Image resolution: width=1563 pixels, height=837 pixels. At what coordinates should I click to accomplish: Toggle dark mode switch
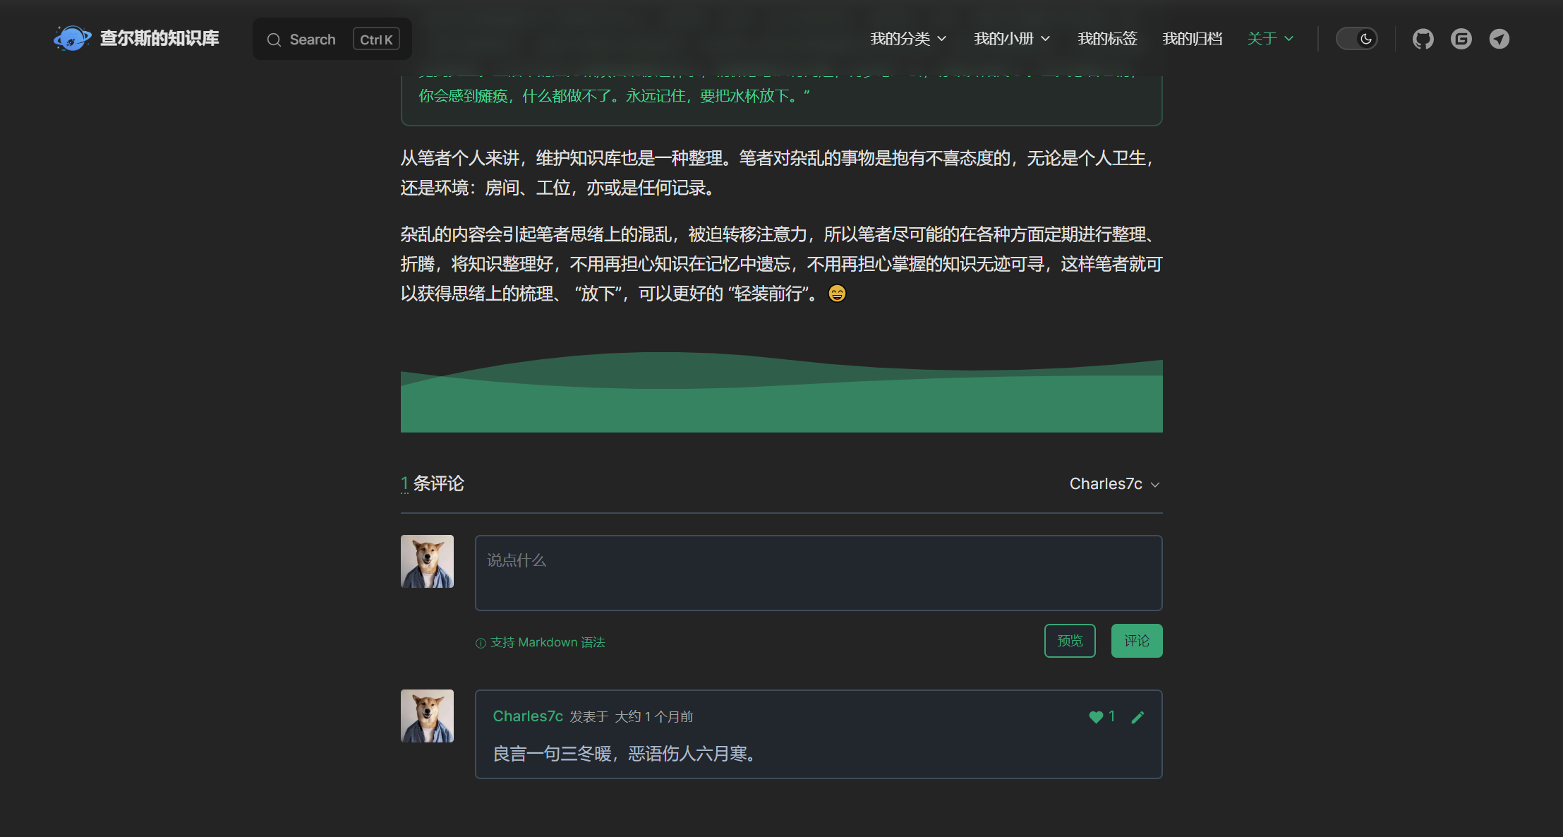(1356, 39)
